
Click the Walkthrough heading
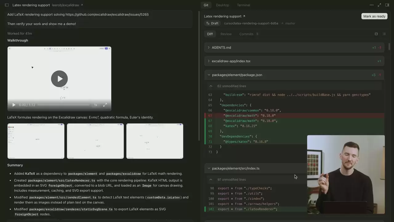click(x=18, y=40)
